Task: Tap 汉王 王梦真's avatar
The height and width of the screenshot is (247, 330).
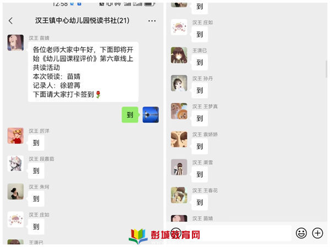Action: tap(179, 111)
